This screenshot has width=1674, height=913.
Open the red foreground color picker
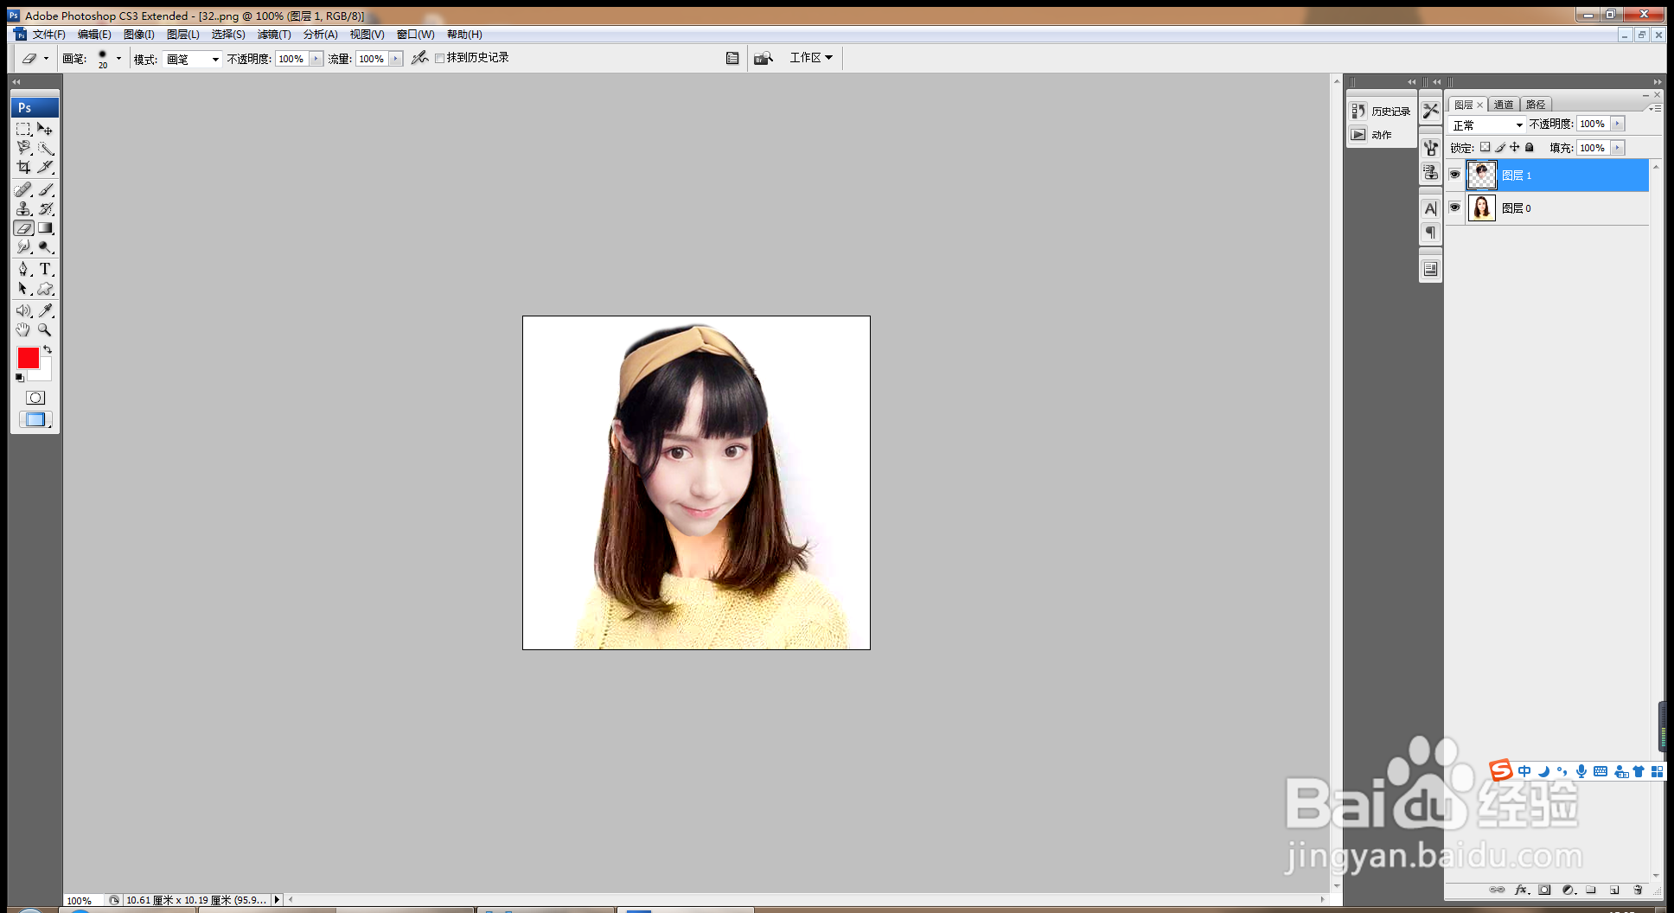[x=28, y=358]
